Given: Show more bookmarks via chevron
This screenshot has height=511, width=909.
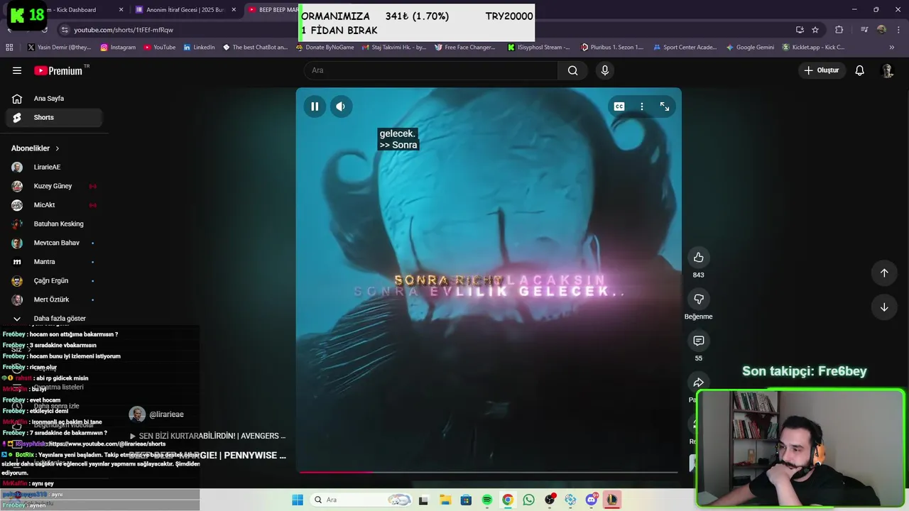Looking at the screenshot, I should [x=892, y=48].
